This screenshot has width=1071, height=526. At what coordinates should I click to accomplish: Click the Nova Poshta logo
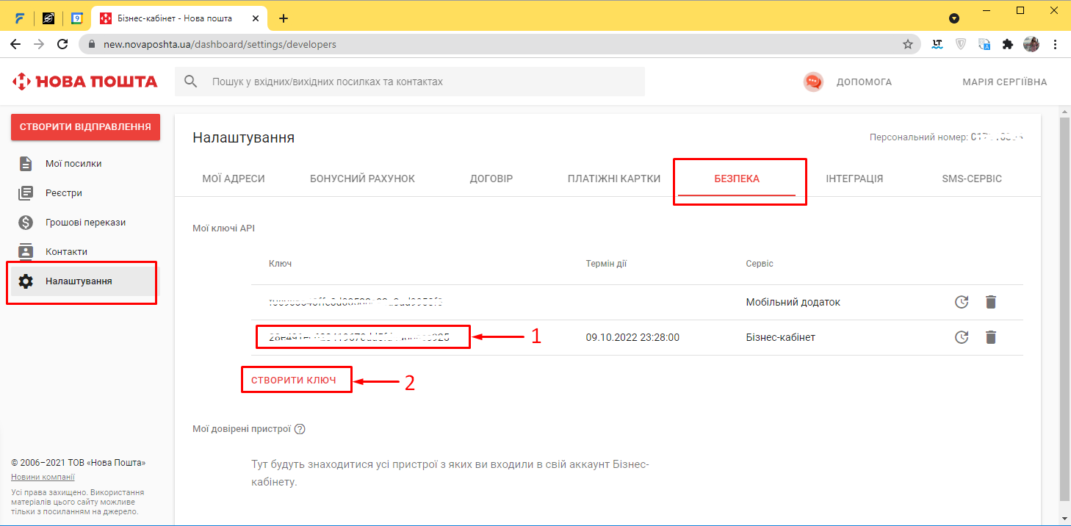click(x=85, y=82)
